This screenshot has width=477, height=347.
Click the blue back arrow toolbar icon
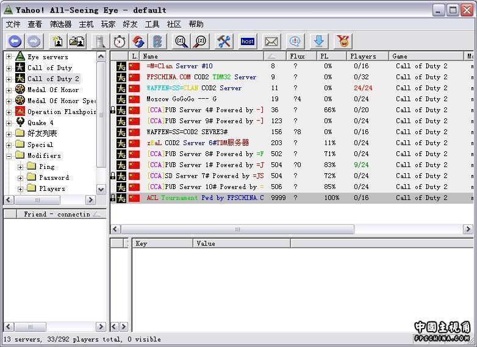pyautogui.click(x=15, y=41)
